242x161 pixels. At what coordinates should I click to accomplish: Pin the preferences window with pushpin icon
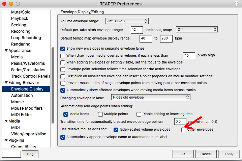[x=236, y=3]
